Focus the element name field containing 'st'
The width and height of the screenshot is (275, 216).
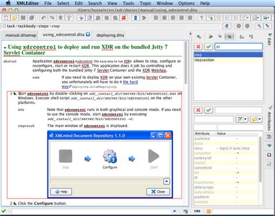[x=238, y=46]
